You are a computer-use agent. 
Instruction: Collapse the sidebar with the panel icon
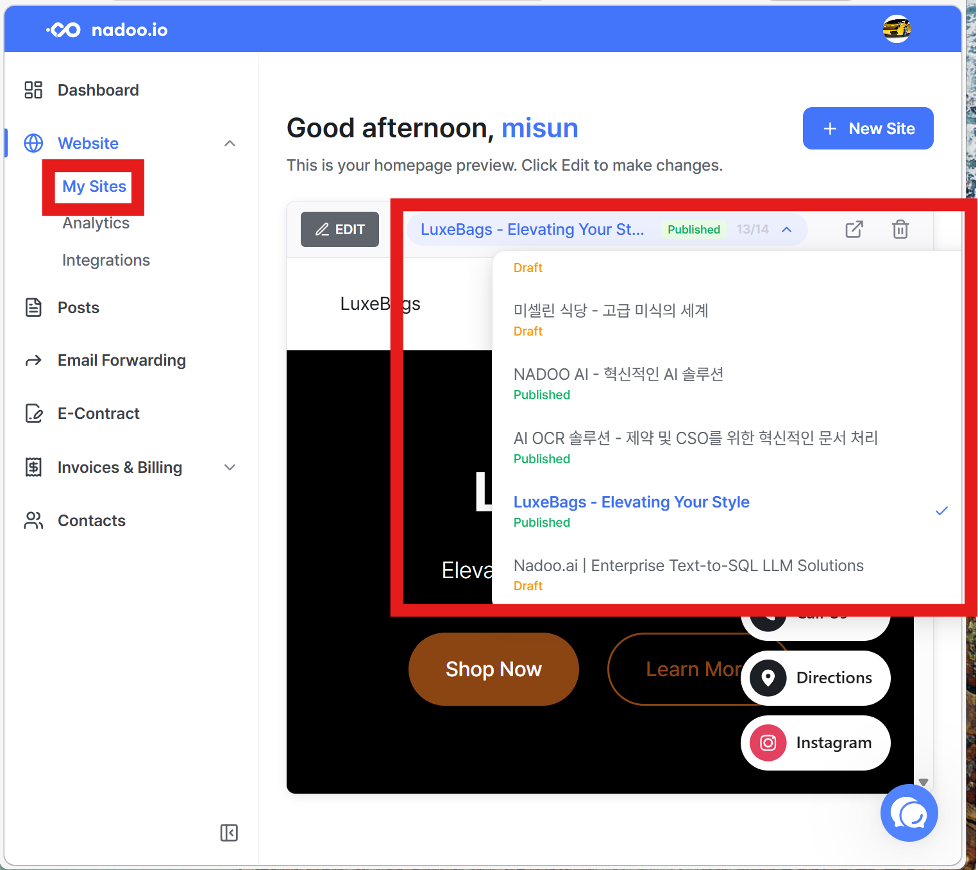coord(229,833)
